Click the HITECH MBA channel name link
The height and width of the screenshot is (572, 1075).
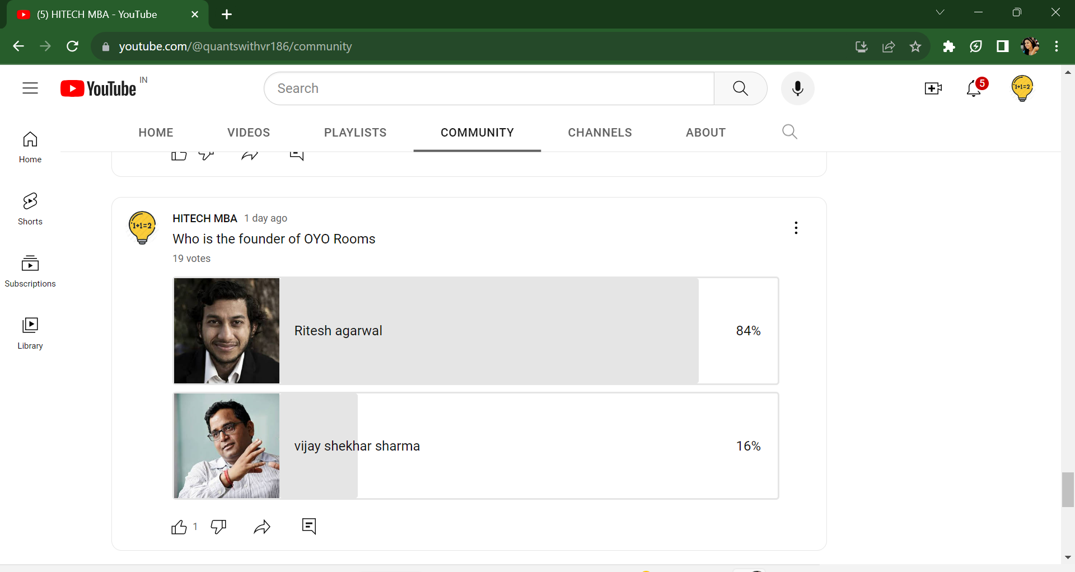(205, 218)
